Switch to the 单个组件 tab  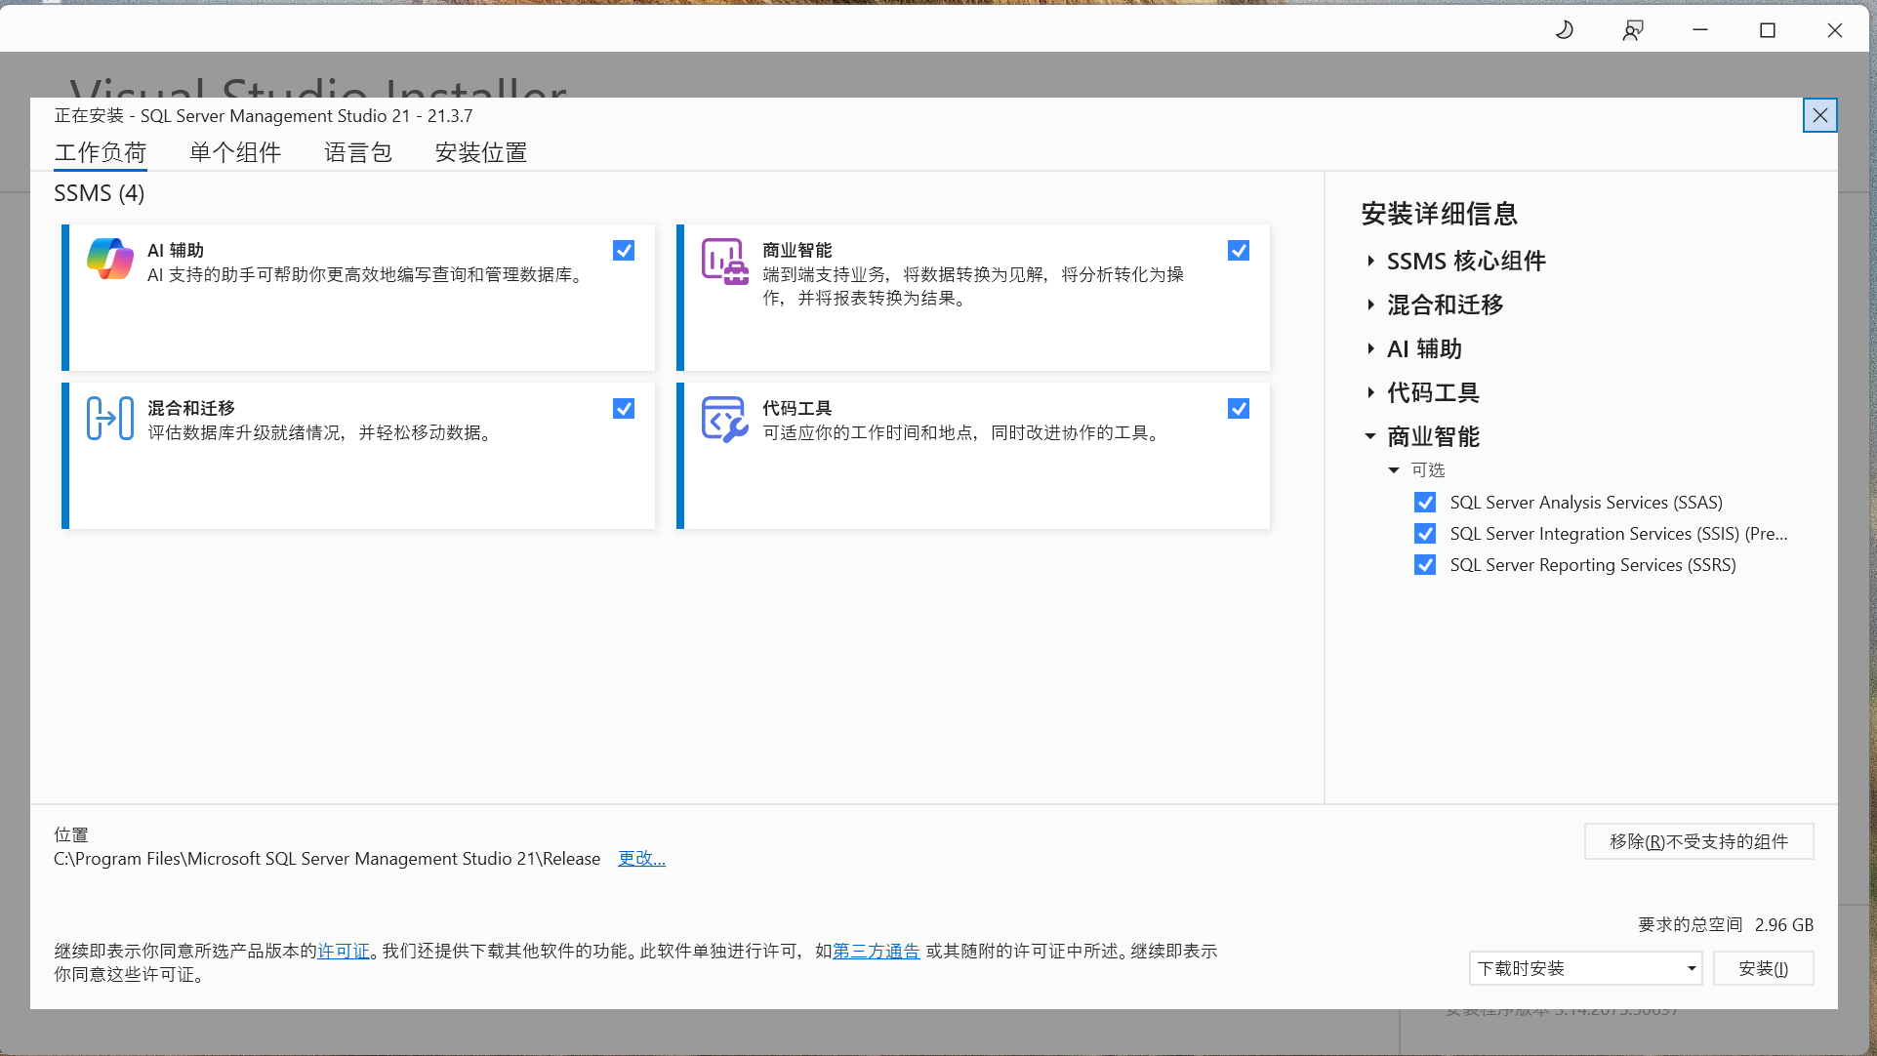coord(234,152)
